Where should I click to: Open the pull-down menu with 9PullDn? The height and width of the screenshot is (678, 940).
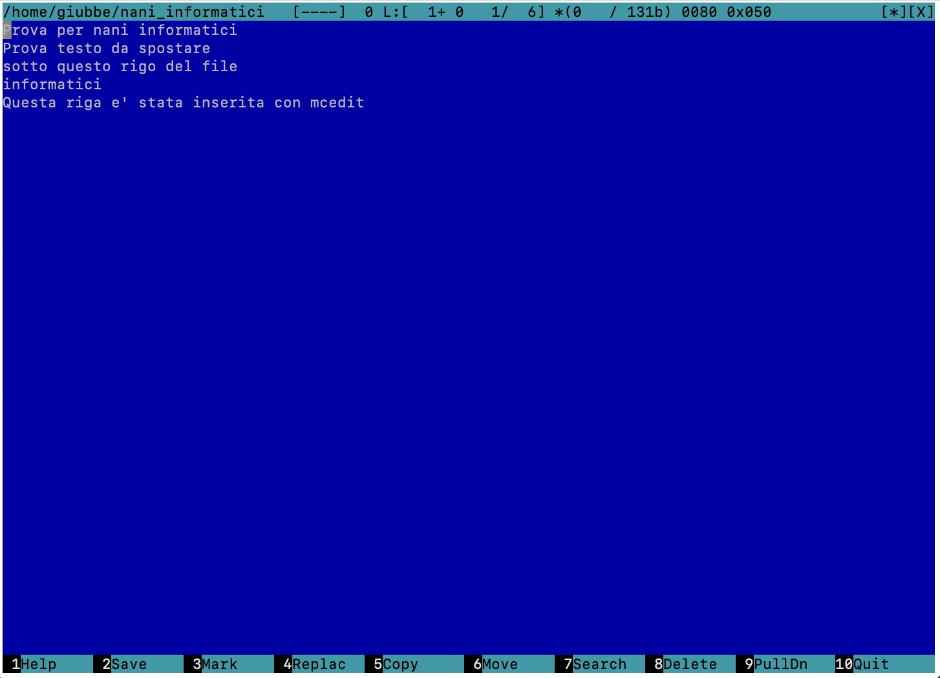[776, 664]
